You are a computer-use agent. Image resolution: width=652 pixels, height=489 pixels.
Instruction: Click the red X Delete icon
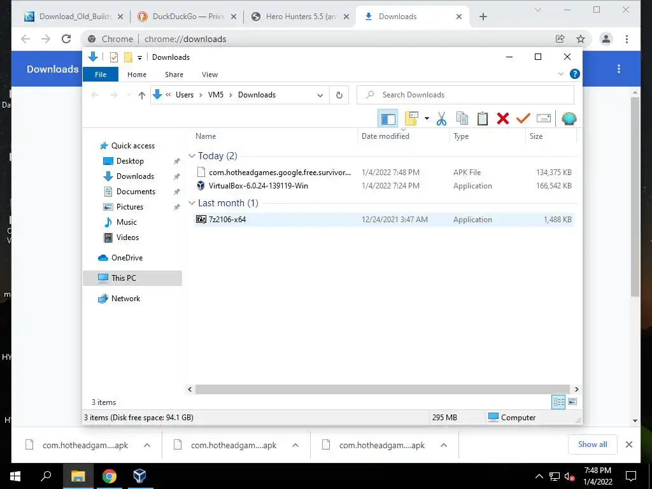503,118
